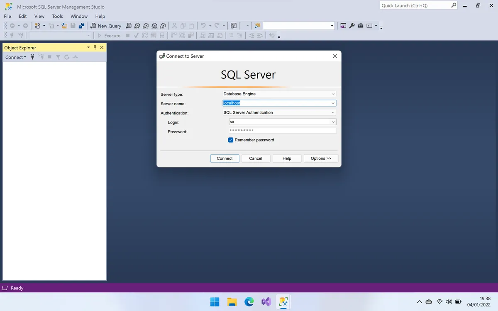Click the New Project icon

37,26
